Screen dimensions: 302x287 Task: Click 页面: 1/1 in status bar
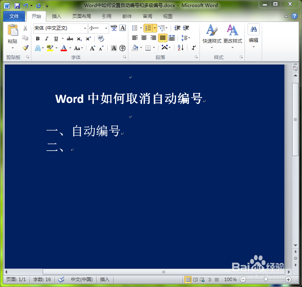point(16,279)
